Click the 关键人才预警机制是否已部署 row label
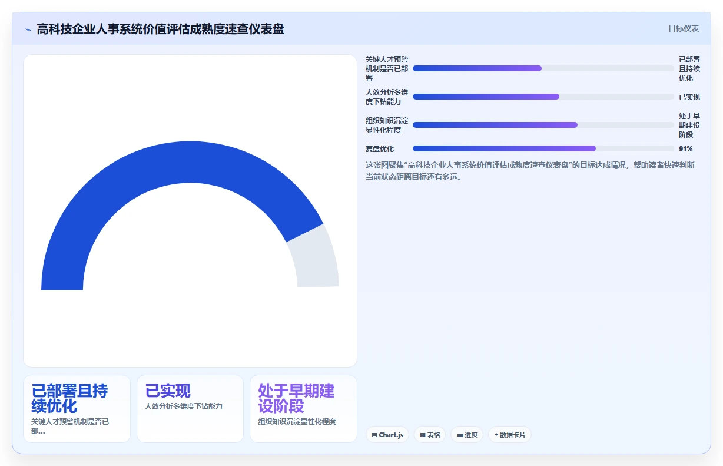Viewport: 723px width, 466px height. (387, 68)
